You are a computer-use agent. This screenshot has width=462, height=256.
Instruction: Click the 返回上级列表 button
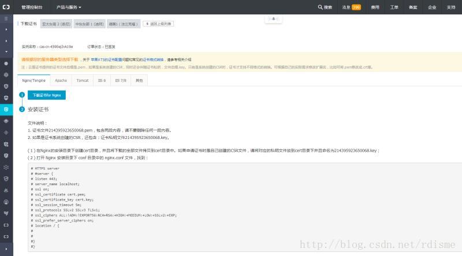coord(158,24)
